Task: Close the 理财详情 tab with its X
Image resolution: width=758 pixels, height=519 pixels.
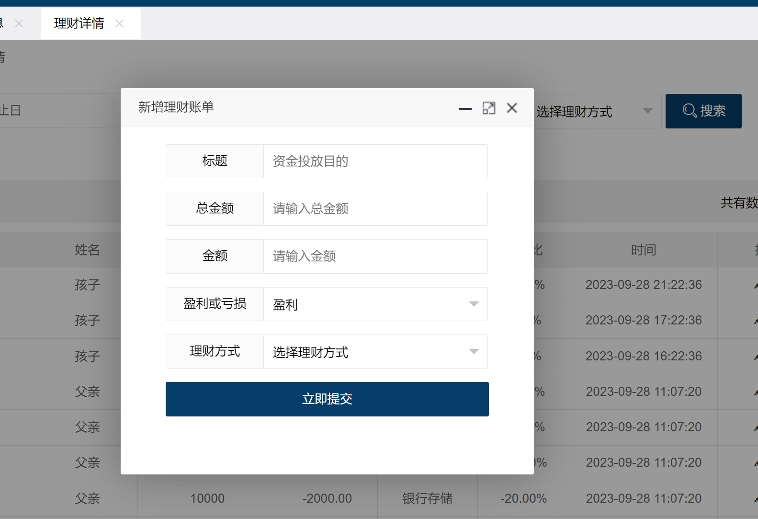Action: (120, 23)
